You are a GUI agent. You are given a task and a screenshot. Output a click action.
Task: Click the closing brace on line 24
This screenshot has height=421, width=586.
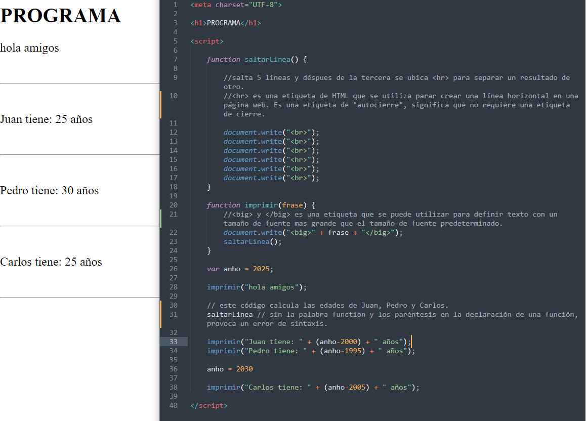pos(209,250)
